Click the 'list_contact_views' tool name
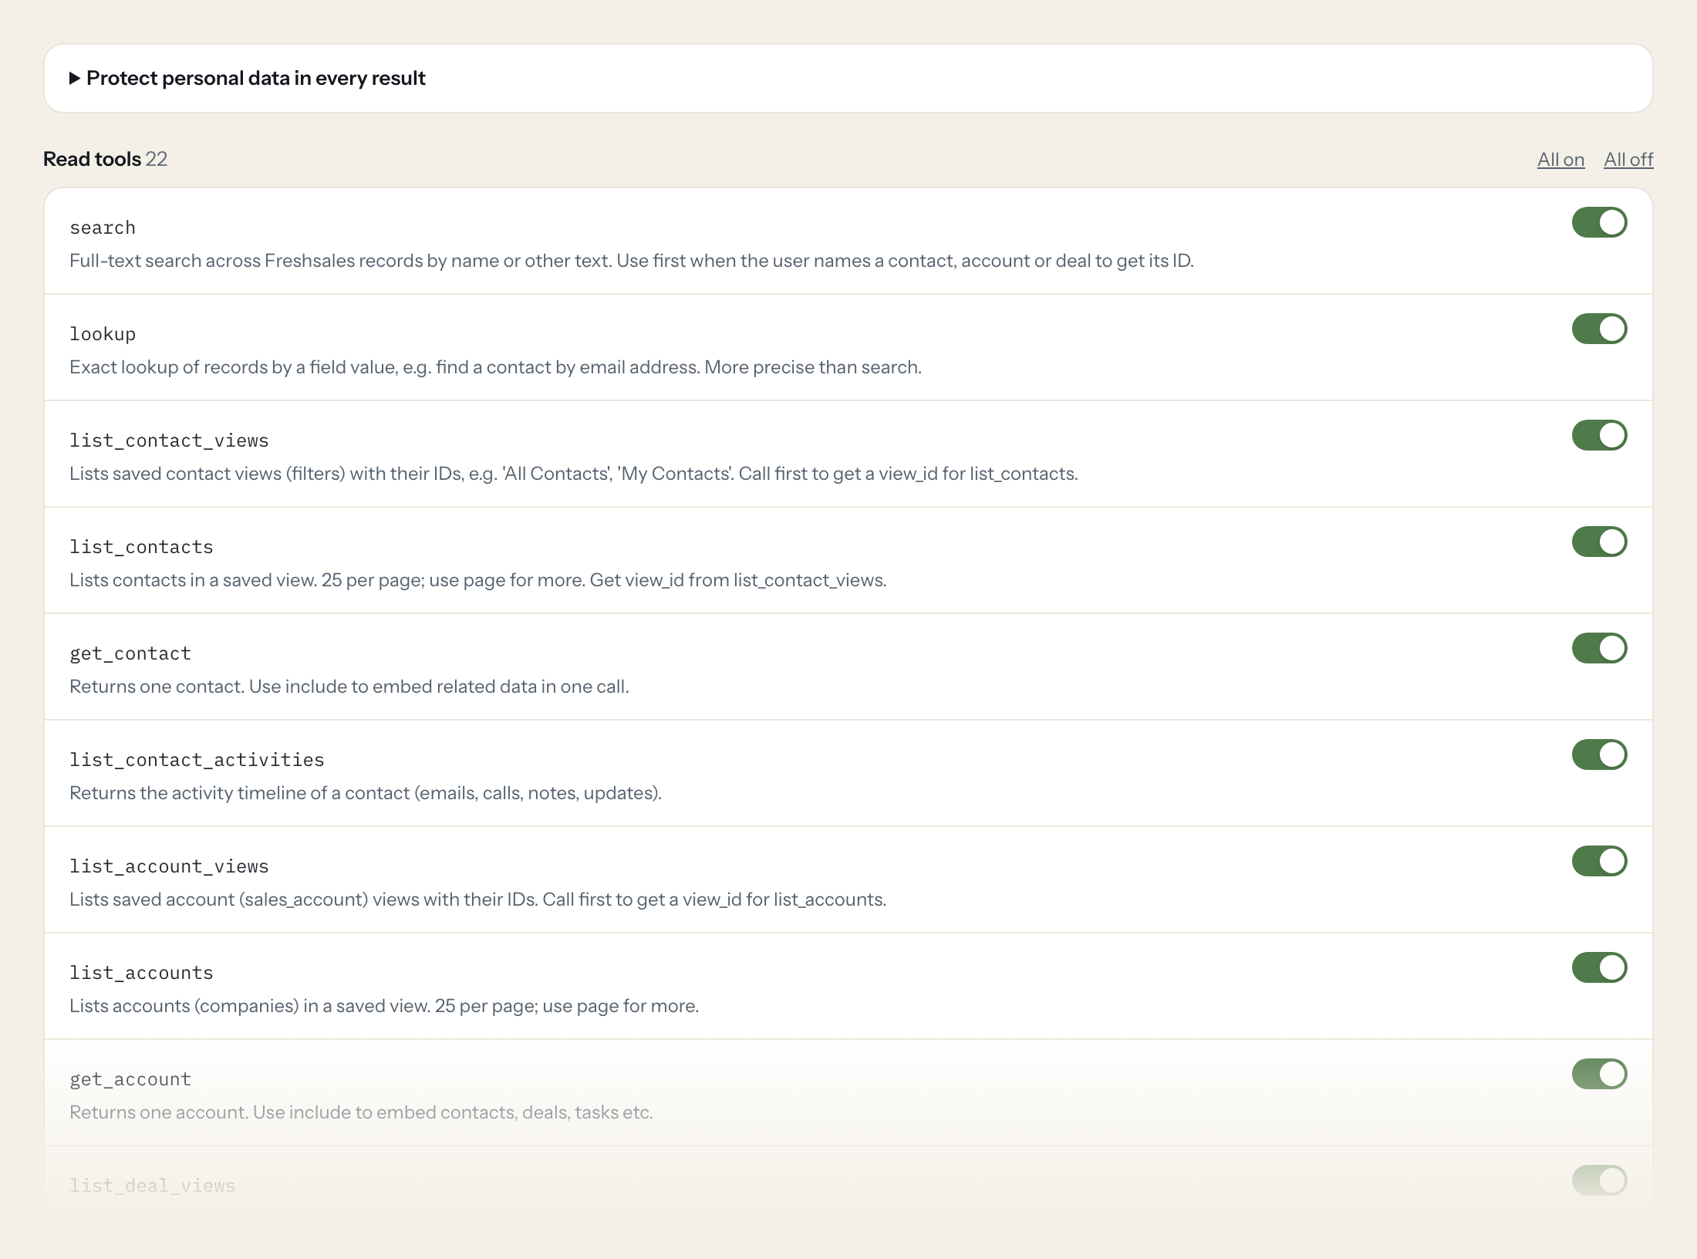 (x=169, y=440)
